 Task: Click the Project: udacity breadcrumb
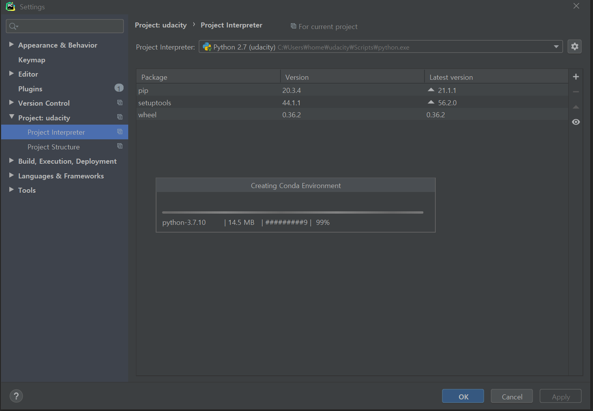click(161, 25)
